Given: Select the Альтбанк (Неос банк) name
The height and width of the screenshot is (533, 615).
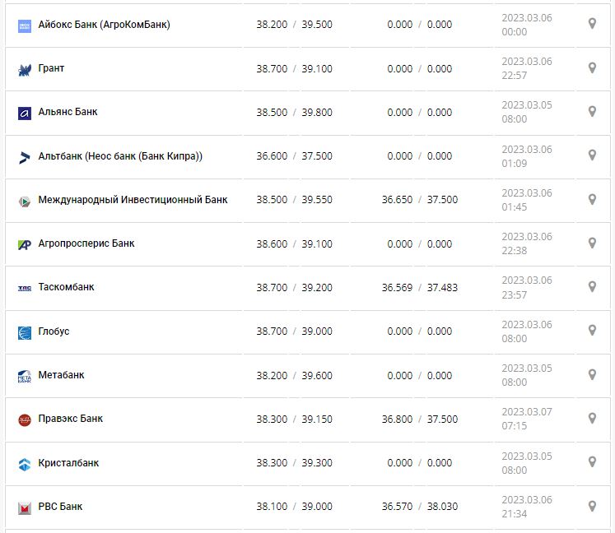Looking at the screenshot, I should coord(120,156).
